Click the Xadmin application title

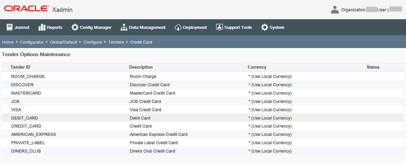[x=62, y=10]
